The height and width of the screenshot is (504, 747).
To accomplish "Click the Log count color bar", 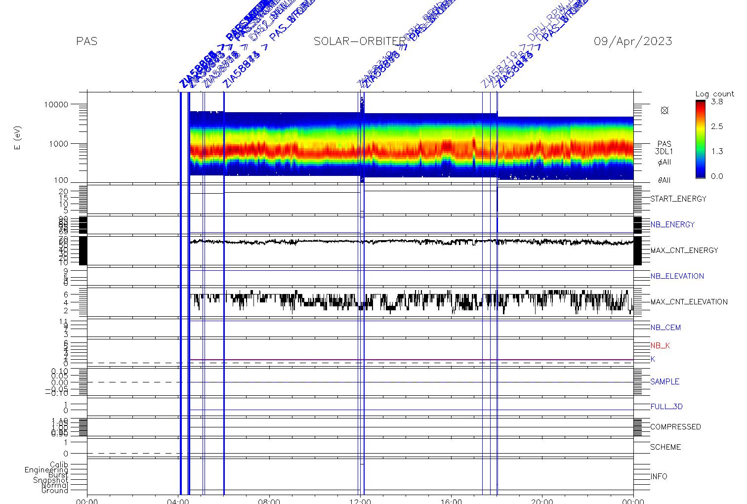I will click(700, 139).
